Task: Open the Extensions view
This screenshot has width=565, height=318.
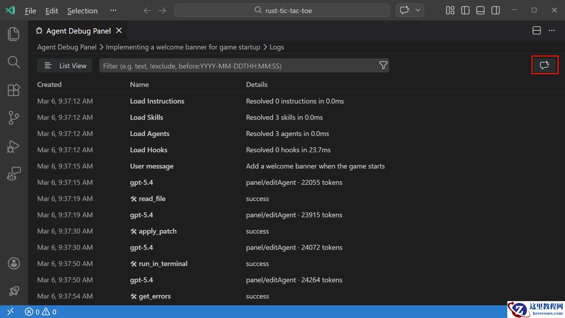Action: pos(14,90)
